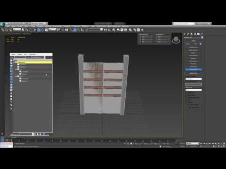Click the object name field in command panel
The image size is (226, 169).
pos(193,38)
